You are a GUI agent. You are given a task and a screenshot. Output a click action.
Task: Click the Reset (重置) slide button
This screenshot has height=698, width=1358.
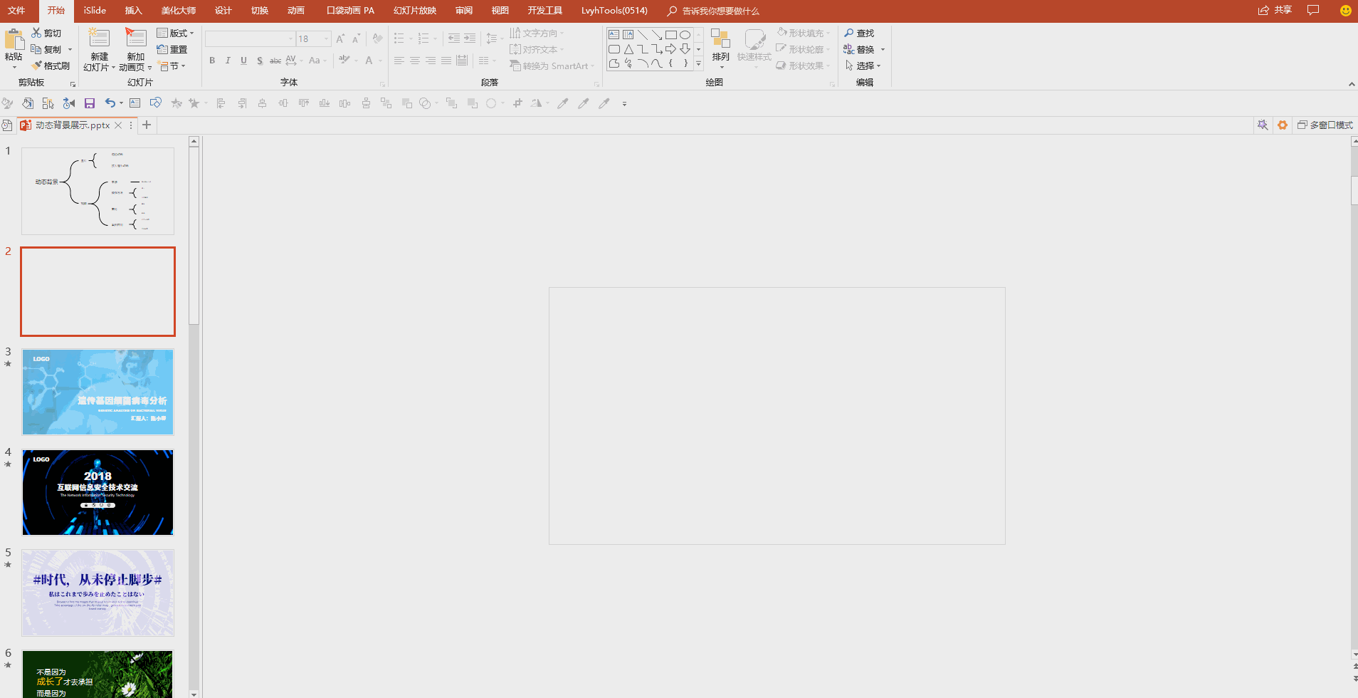(x=172, y=49)
